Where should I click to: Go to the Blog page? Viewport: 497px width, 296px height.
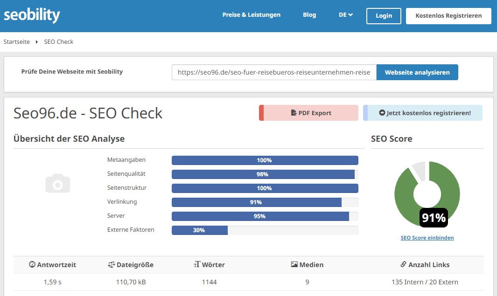pyautogui.click(x=309, y=15)
